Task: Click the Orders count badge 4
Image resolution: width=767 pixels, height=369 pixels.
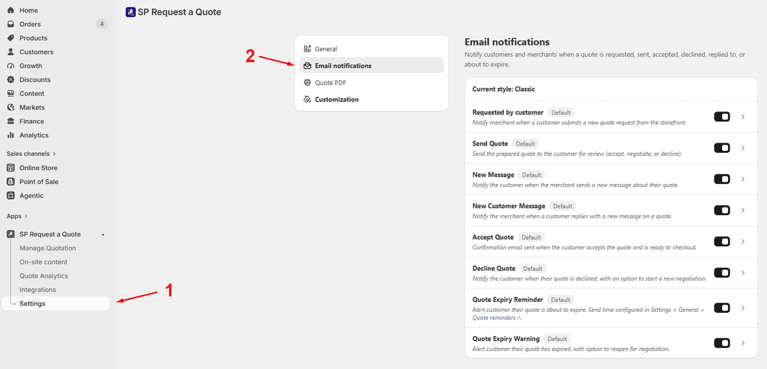Action: point(102,24)
